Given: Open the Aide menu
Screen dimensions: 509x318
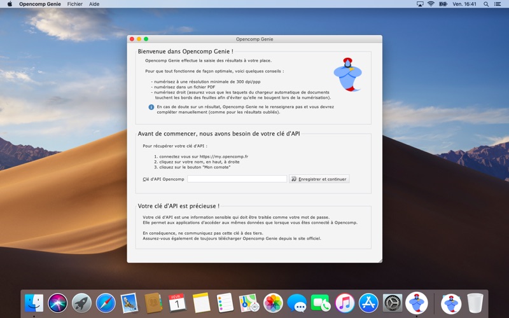Looking at the screenshot, I should tap(94, 4).
